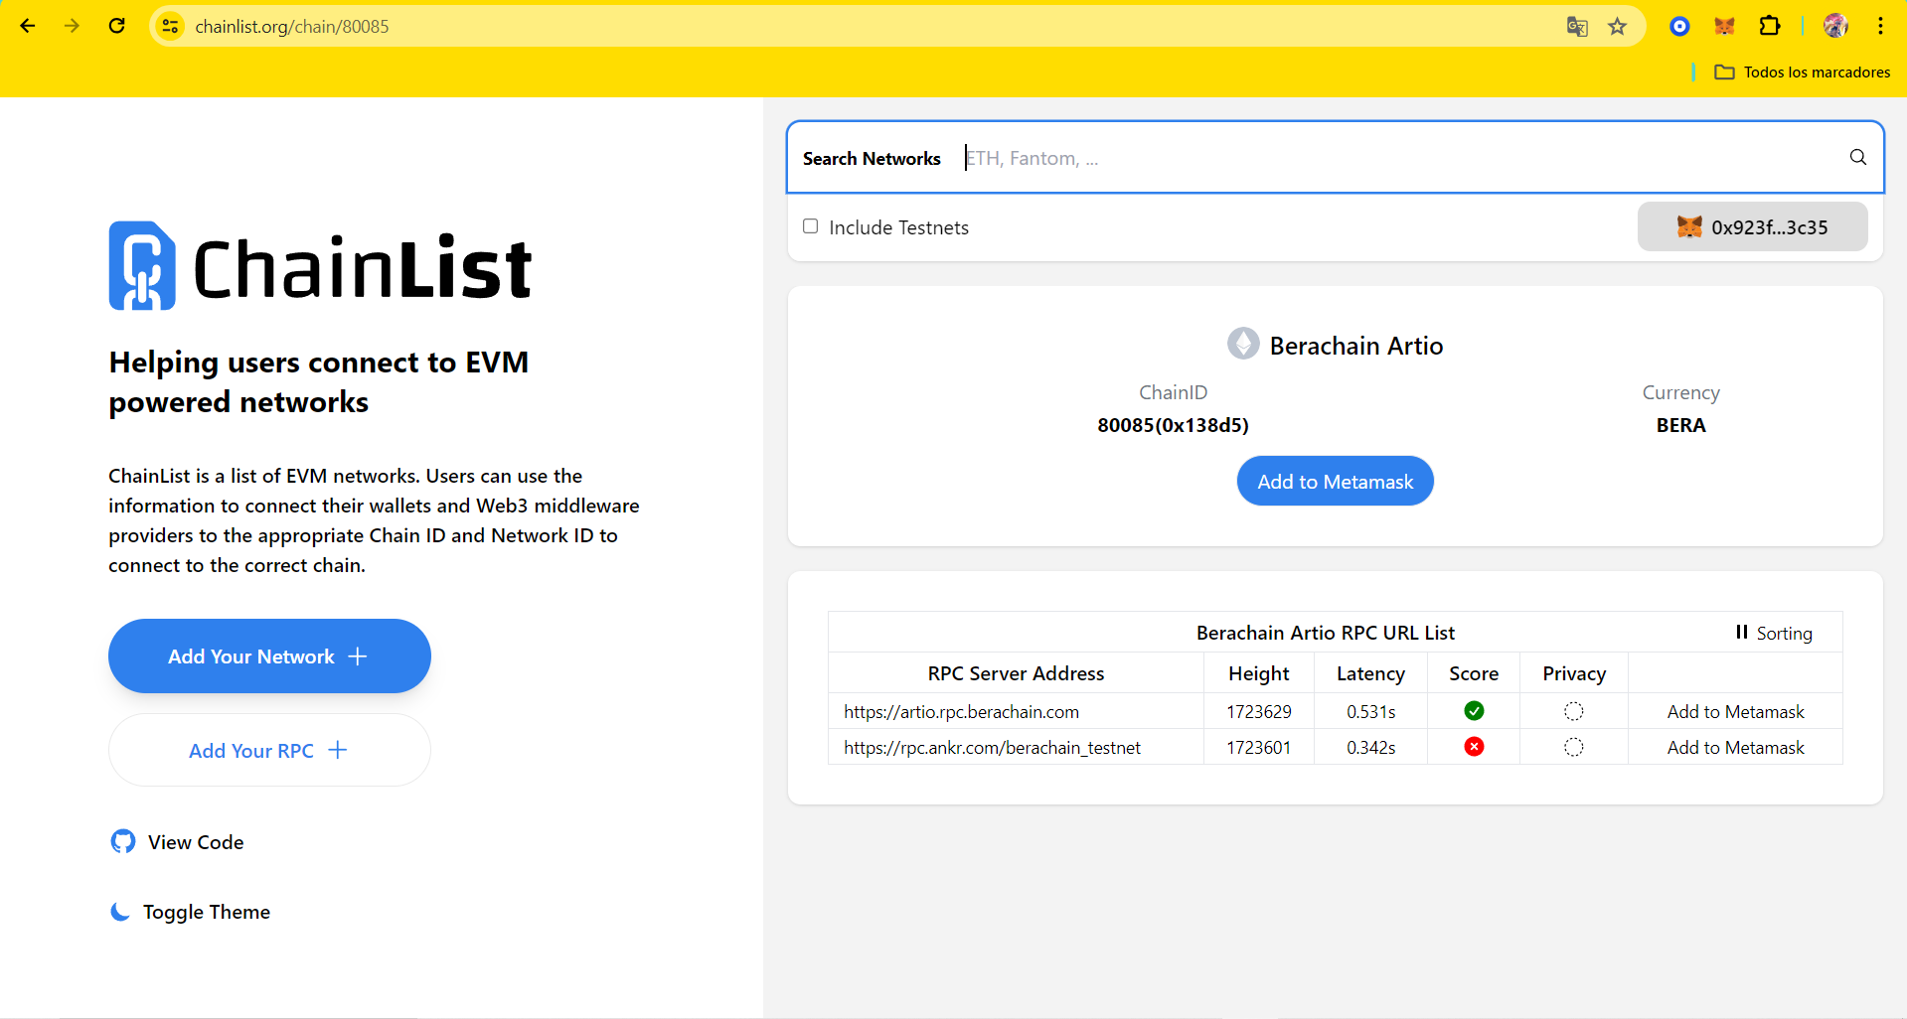
Task: Click the https://artio.rpc.berachain.com address
Action: click(961, 711)
